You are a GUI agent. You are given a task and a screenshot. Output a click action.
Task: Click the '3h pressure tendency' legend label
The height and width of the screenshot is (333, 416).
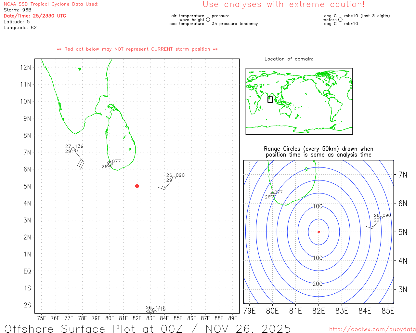pos(235,24)
